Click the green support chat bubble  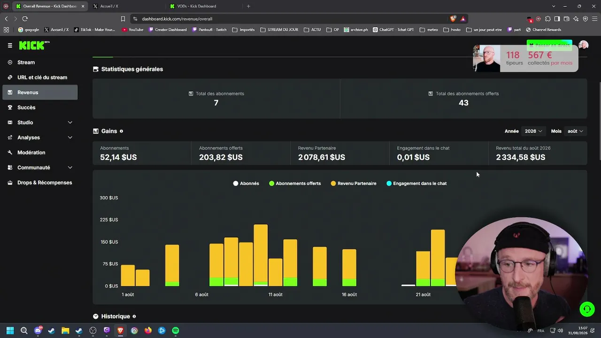click(587, 309)
